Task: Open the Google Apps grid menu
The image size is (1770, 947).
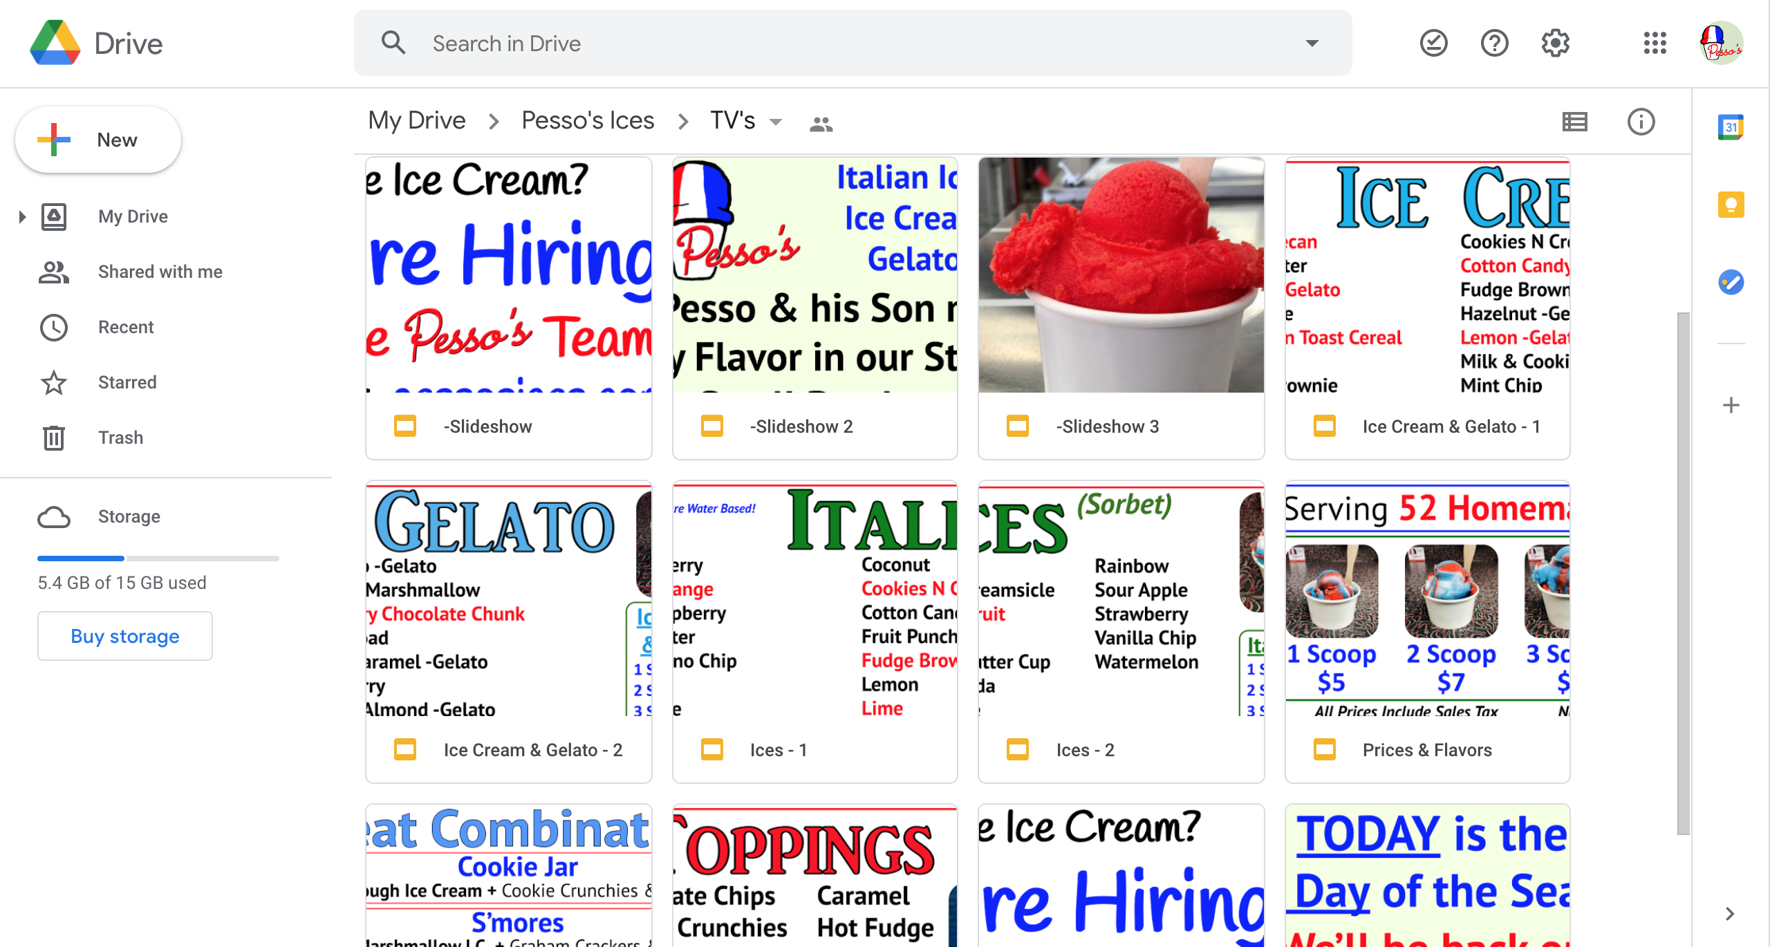Action: pyautogui.click(x=1655, y=44)
